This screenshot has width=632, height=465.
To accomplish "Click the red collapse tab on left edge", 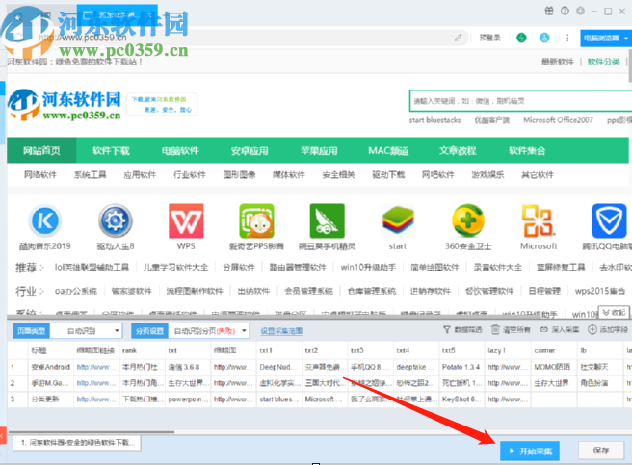I will 3,435.
